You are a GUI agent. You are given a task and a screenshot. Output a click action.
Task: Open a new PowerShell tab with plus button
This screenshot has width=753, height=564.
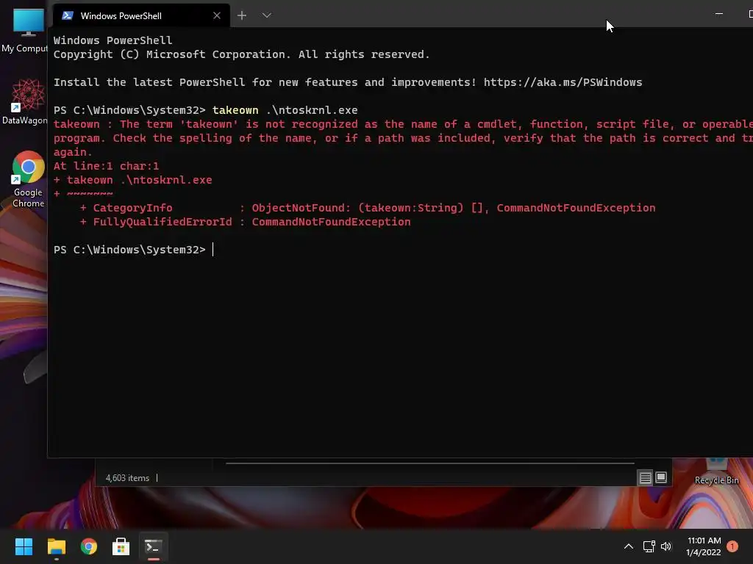click(242, 16)
